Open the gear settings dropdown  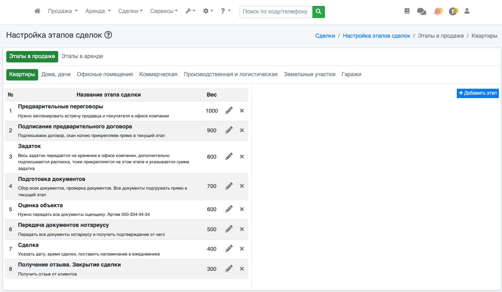point(208,11)
